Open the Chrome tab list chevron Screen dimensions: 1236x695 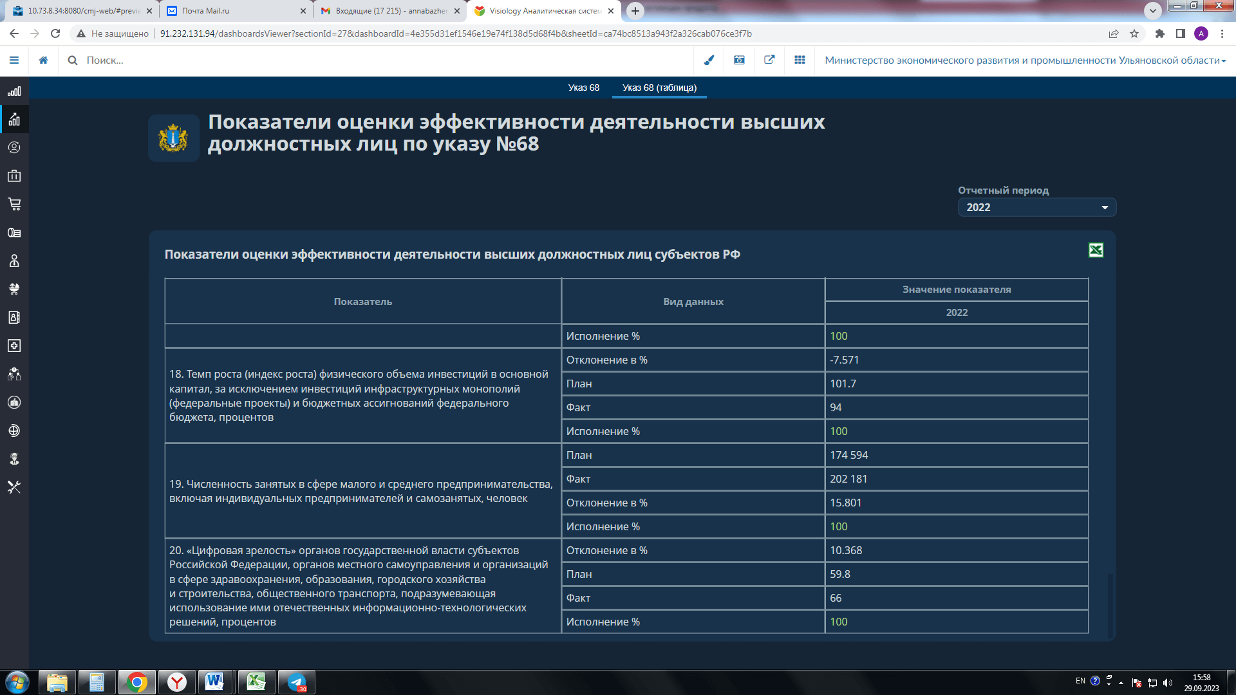click(x=1152, y=10)
